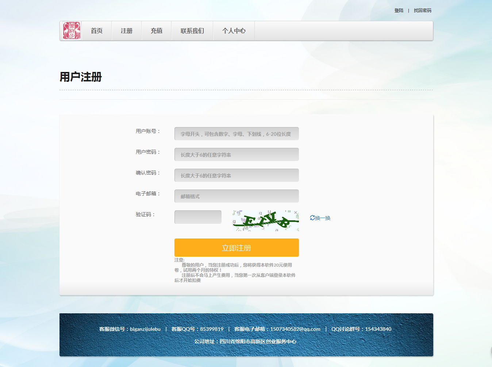Click the refresh icon beside 换一换
Viewport: 492px width, 367px height.
point(312,218)
